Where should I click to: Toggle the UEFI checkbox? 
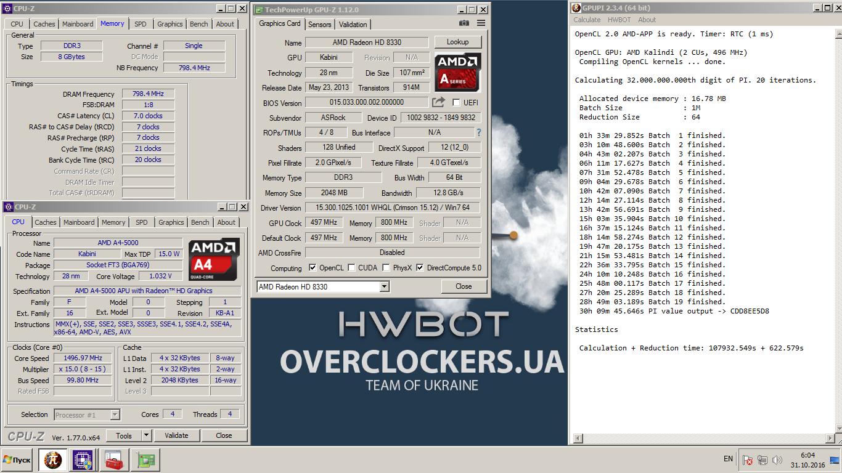(456, 102)
